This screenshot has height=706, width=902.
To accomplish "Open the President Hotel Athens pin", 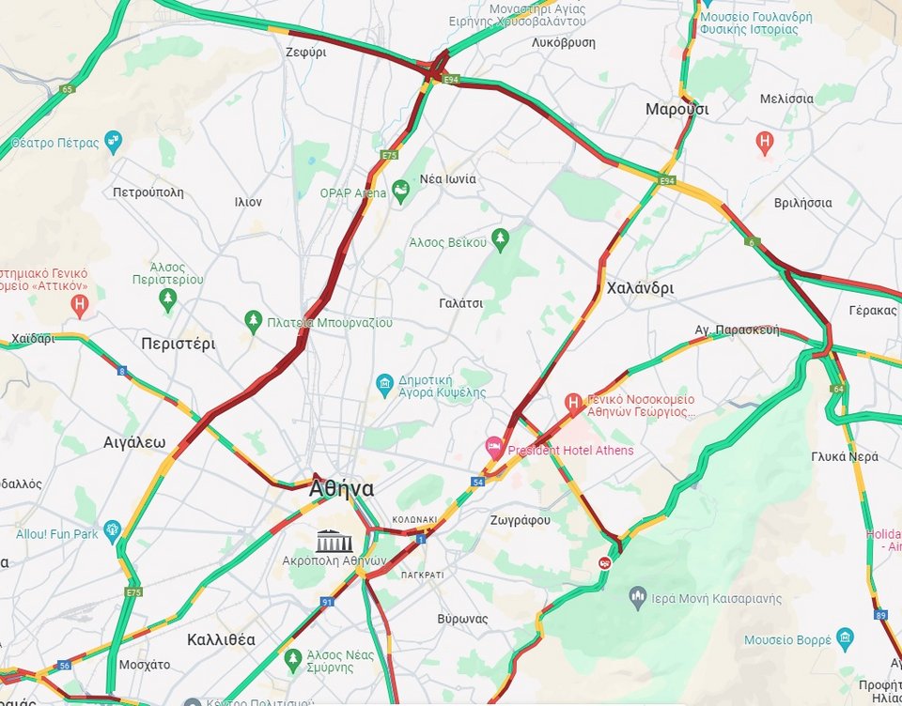I will click(494, 447).
